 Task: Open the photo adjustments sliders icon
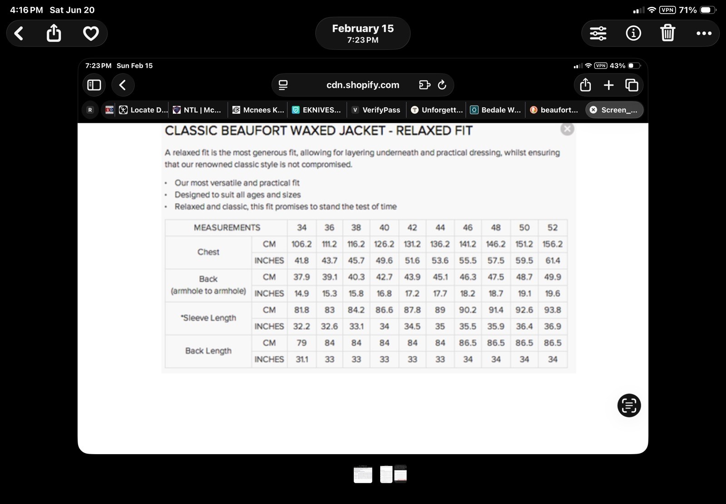click(x=598, y=33)
